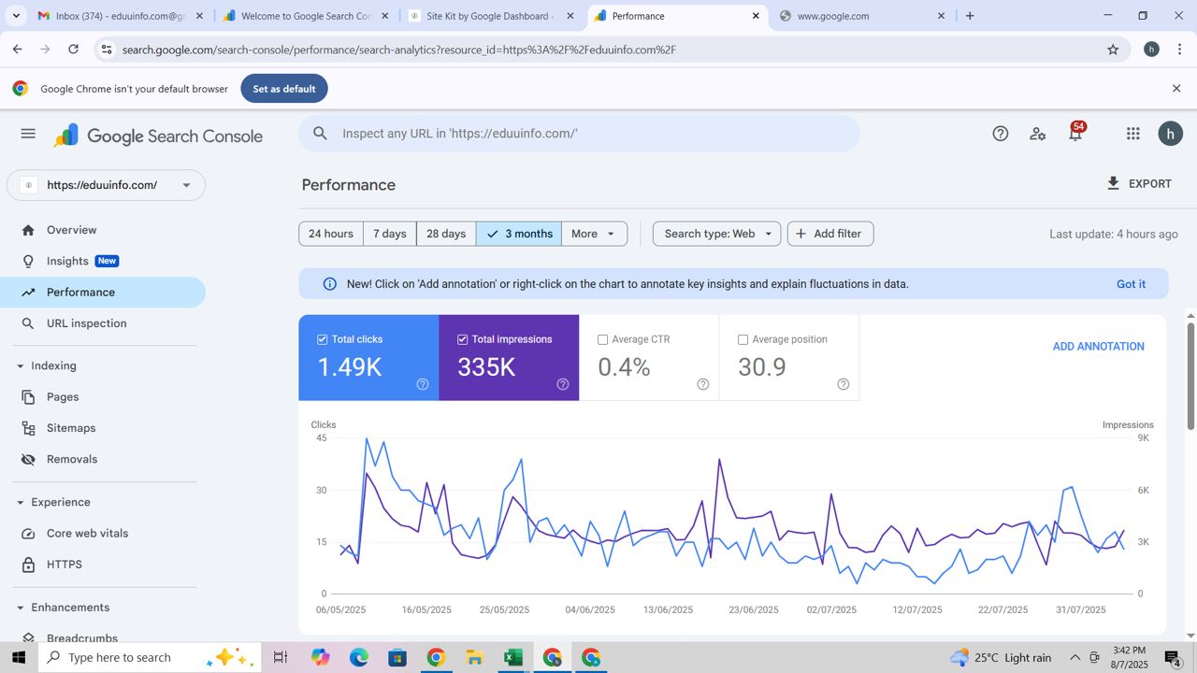
Task: Select the 28 days date range
Action: (446, 234)
